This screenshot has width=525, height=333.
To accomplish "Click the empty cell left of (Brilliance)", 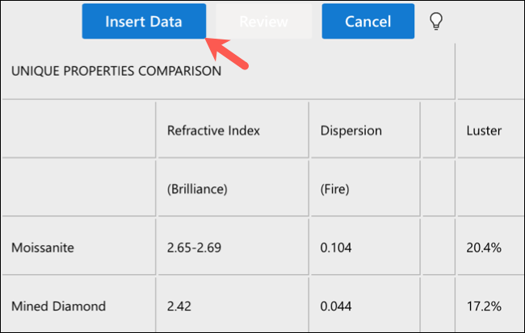I will [x=78, y=188].
